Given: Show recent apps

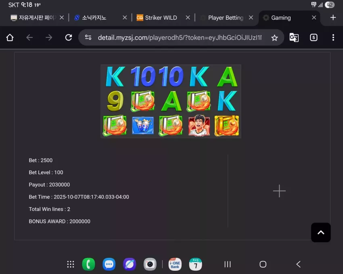Looking at the screenshot, I should coord(228,264).
